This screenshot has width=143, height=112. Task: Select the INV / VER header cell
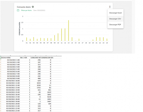coord(25,58)
